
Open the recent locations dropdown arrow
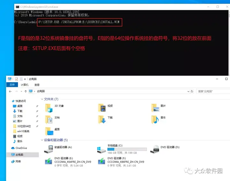[x=21, y=91]
